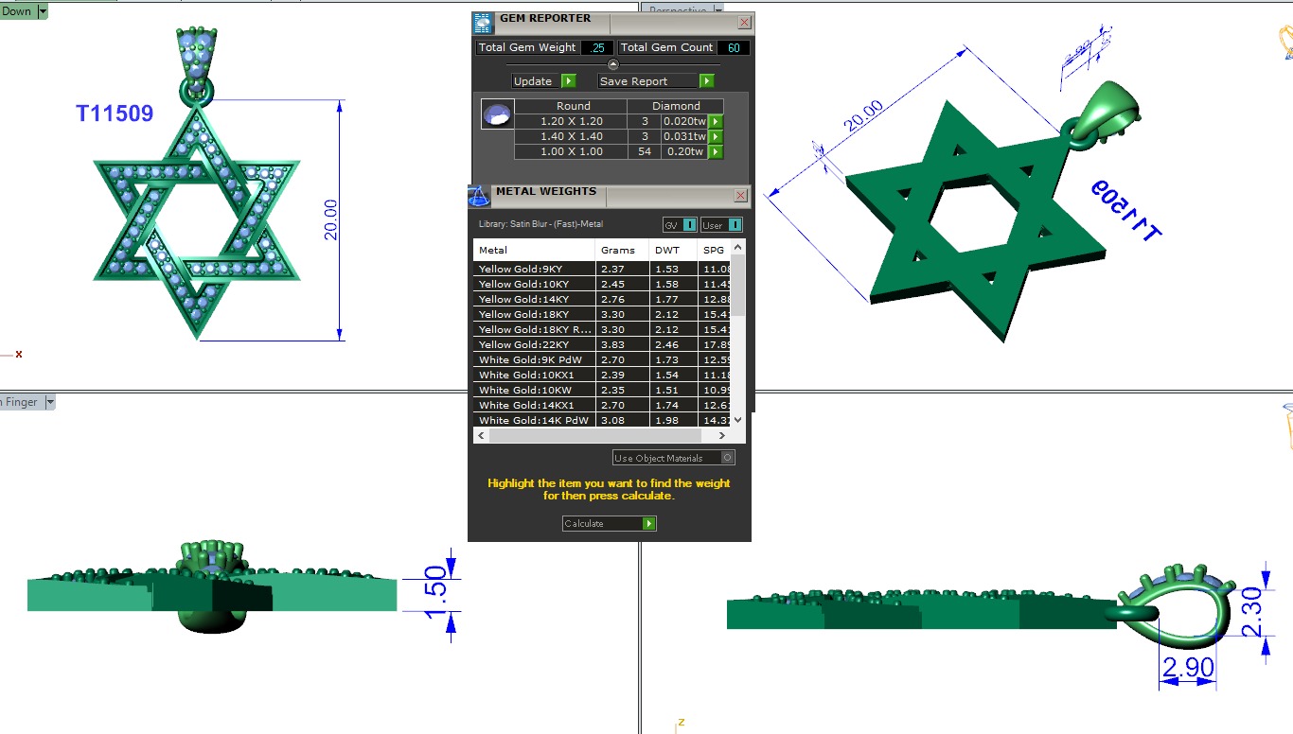
Task: Click the round diamond gem thumbnail
Action: coord(497,114)
